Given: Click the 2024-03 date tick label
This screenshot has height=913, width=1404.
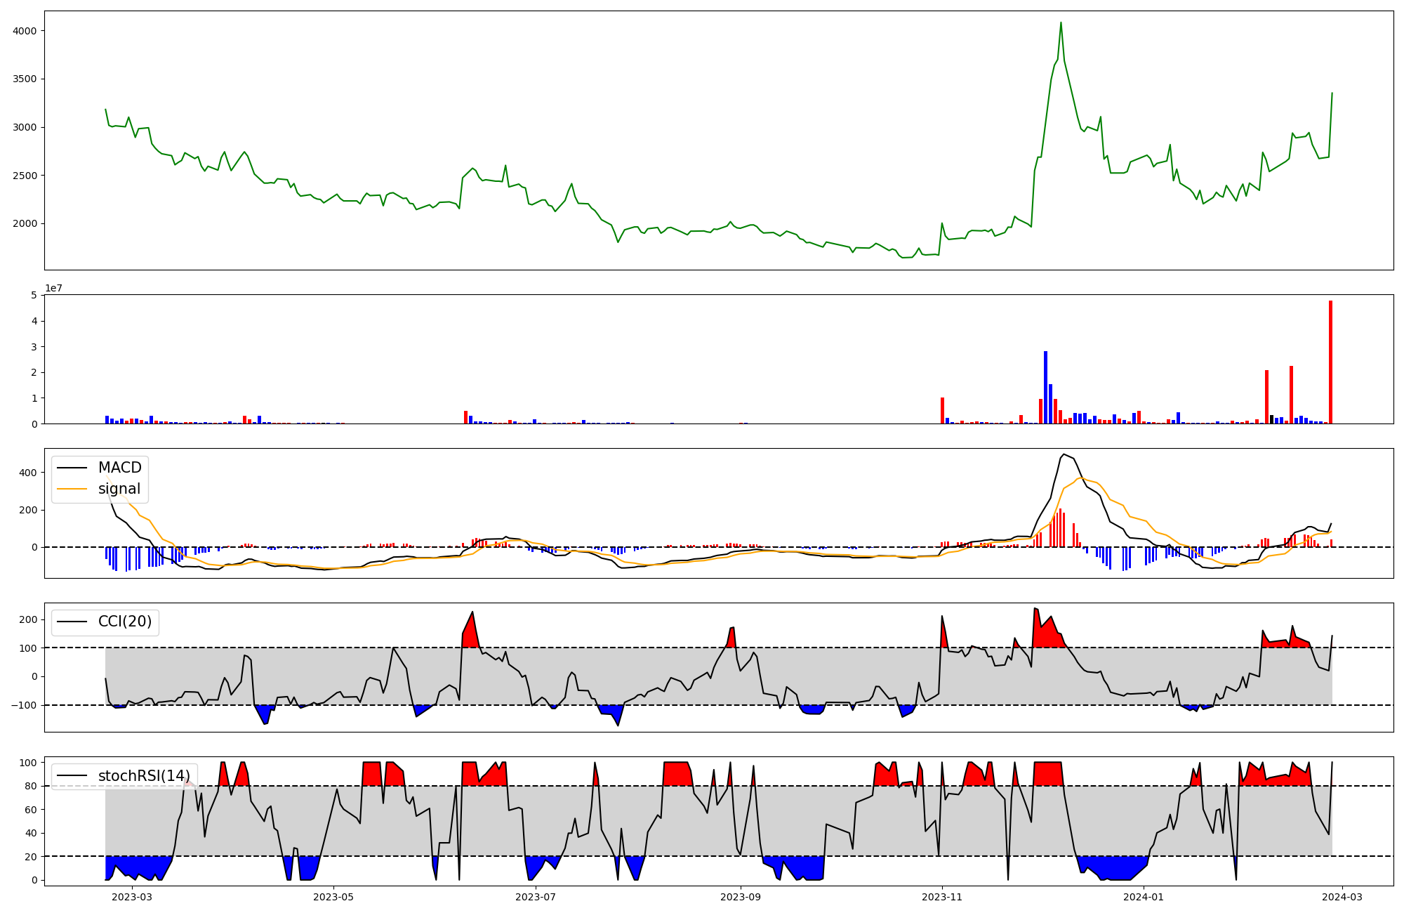Looking at the screenshot, I should coord(1343,896).
